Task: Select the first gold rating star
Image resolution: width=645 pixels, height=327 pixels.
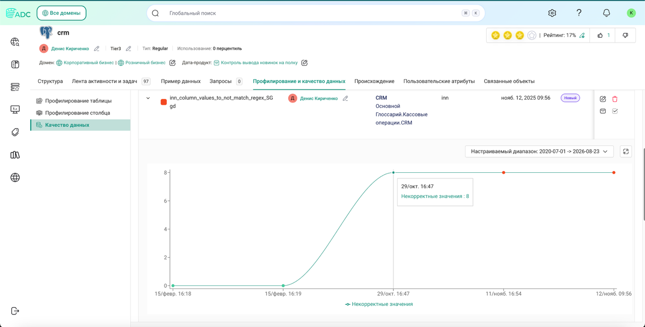Action: click(x=496, y=35)
